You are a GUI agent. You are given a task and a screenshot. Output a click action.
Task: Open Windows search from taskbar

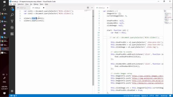pos(4,6)
